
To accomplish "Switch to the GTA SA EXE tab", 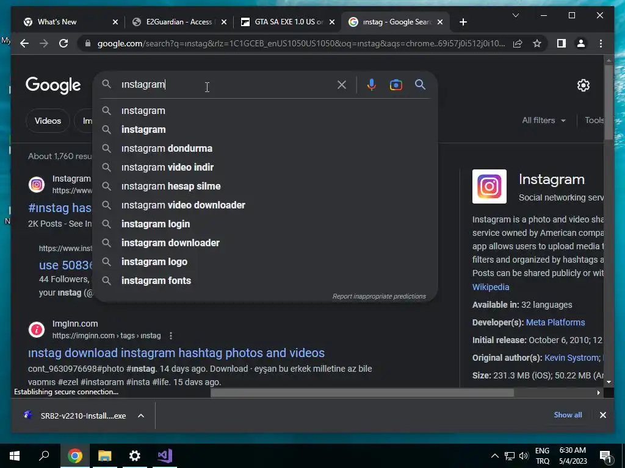I will click(288, 22).
